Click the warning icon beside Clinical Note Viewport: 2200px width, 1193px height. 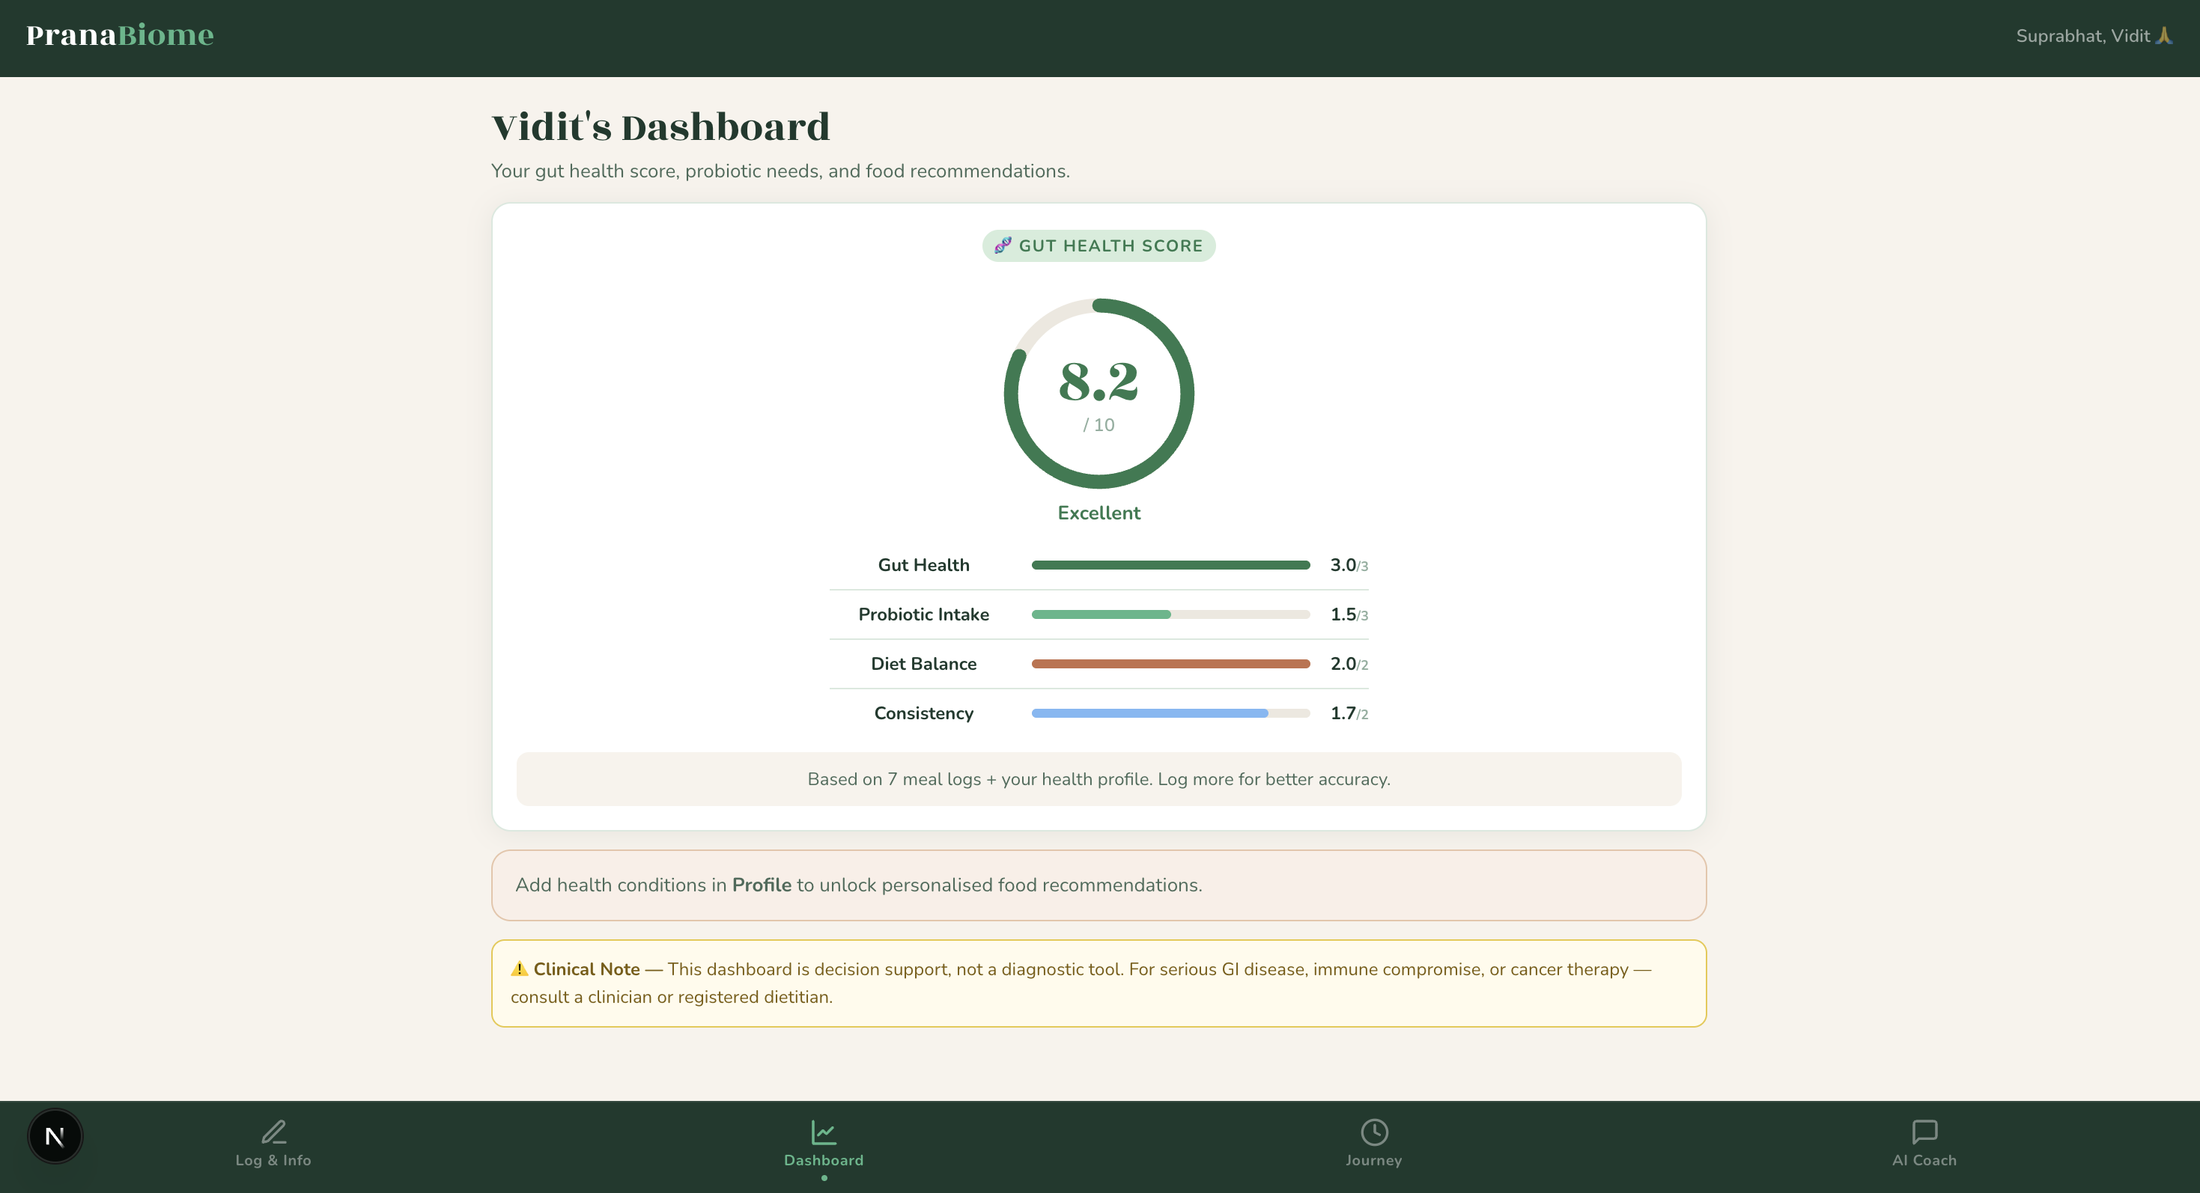click(x=519, y=968)
